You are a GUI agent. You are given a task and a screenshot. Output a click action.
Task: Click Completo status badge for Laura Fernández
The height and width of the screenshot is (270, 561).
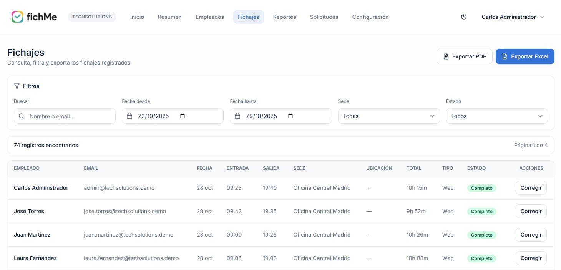pyautogui.click(x=482, y=258)
